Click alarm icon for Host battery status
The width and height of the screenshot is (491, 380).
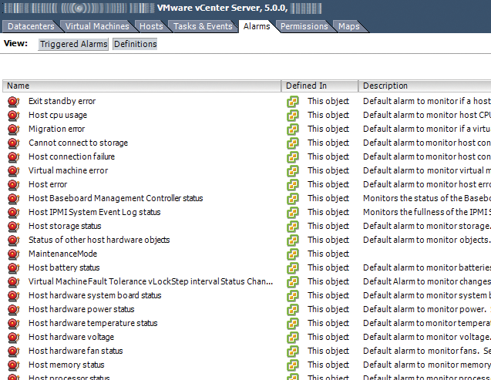coord(14,268)
